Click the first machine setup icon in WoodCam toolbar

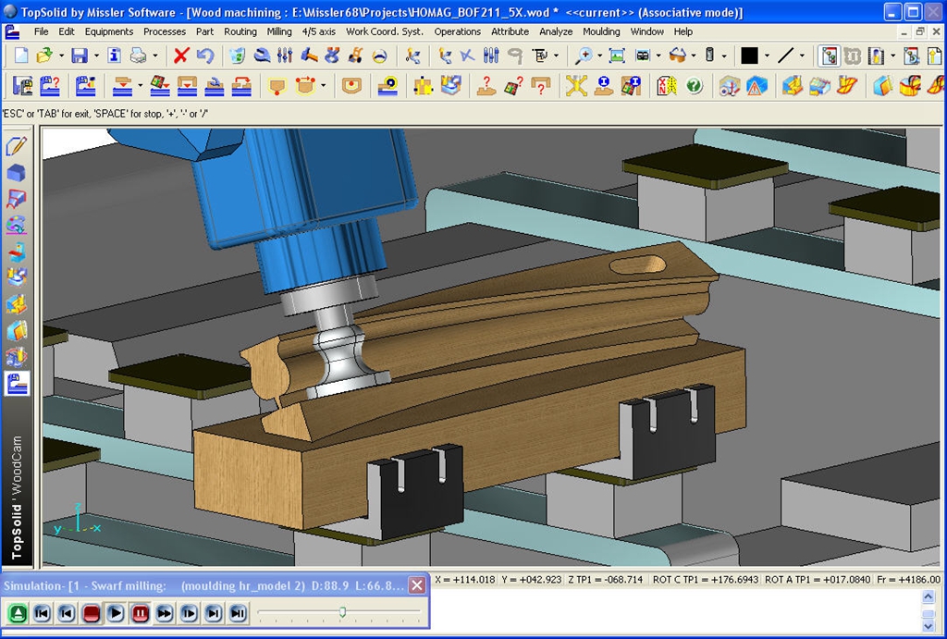point(23,86)
